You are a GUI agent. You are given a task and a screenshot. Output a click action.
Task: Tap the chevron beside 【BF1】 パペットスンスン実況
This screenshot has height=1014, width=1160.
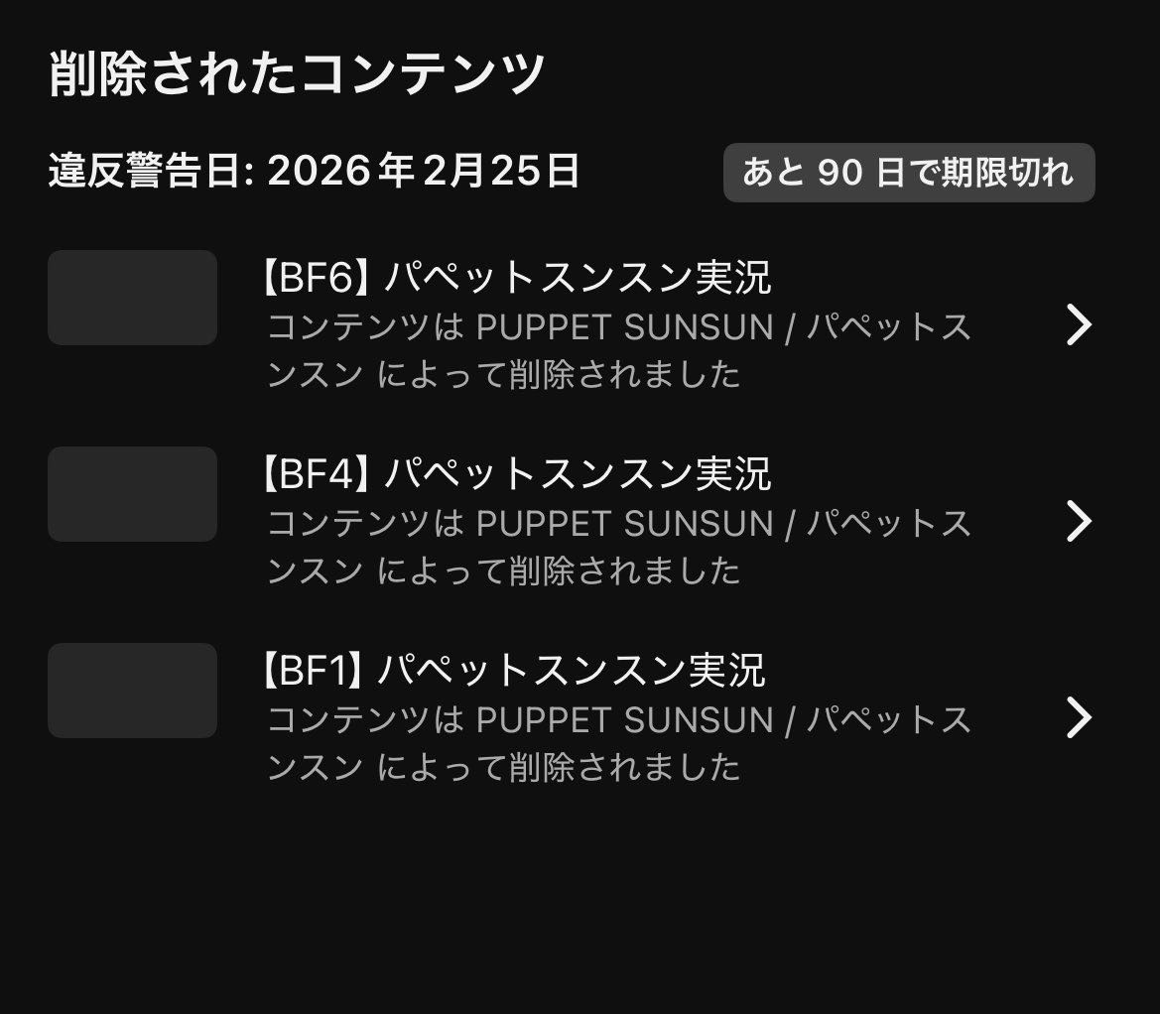click(x=1079, y=718)
